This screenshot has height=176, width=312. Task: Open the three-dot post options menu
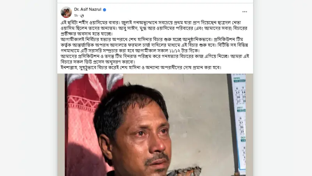245,12
